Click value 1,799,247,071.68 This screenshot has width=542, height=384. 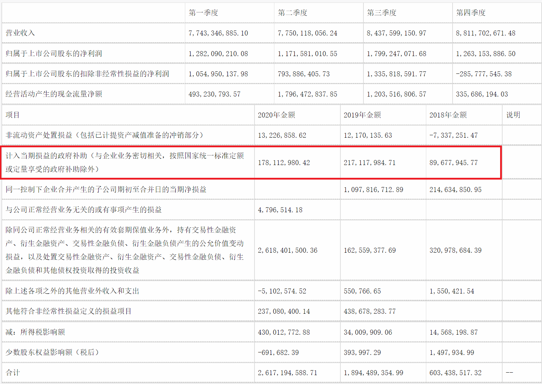396,54
